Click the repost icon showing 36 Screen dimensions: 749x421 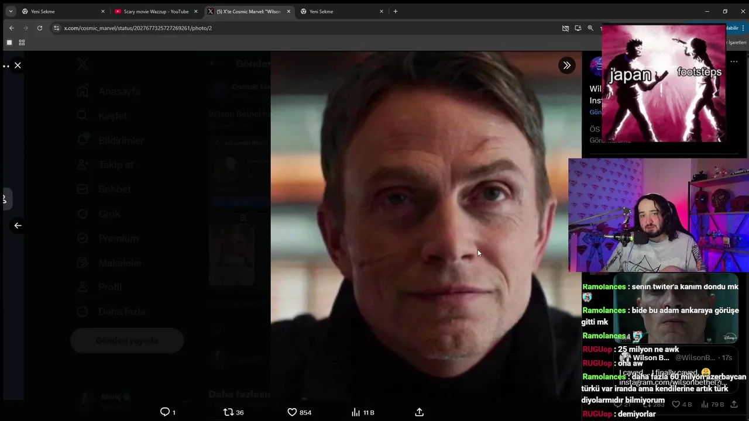[x=233, y=412]
